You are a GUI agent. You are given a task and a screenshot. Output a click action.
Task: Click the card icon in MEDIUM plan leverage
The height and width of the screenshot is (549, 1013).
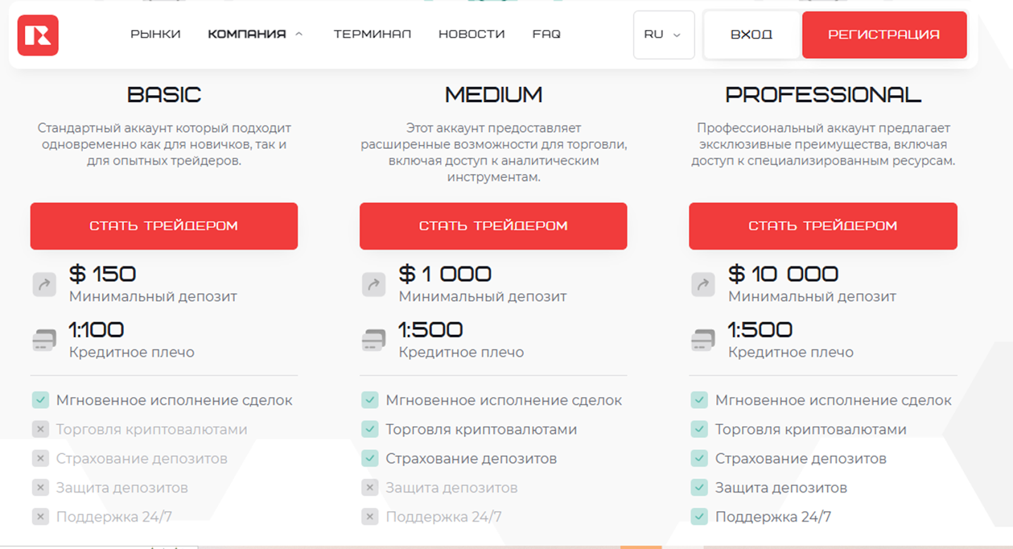pyautogui.click(x=374, y=340)
